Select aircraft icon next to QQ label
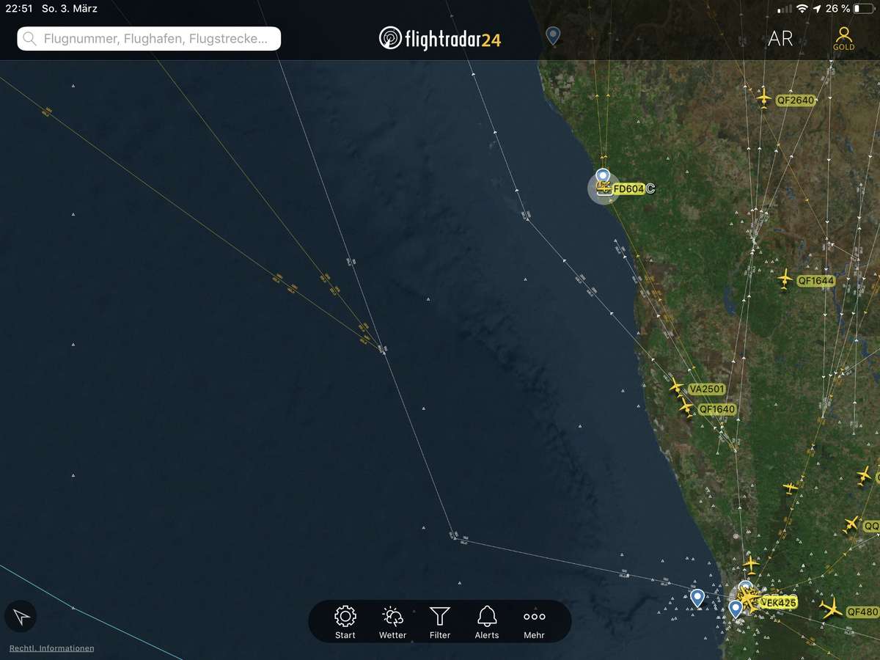This screenshot has width=880, height=660. coord(851,524)
